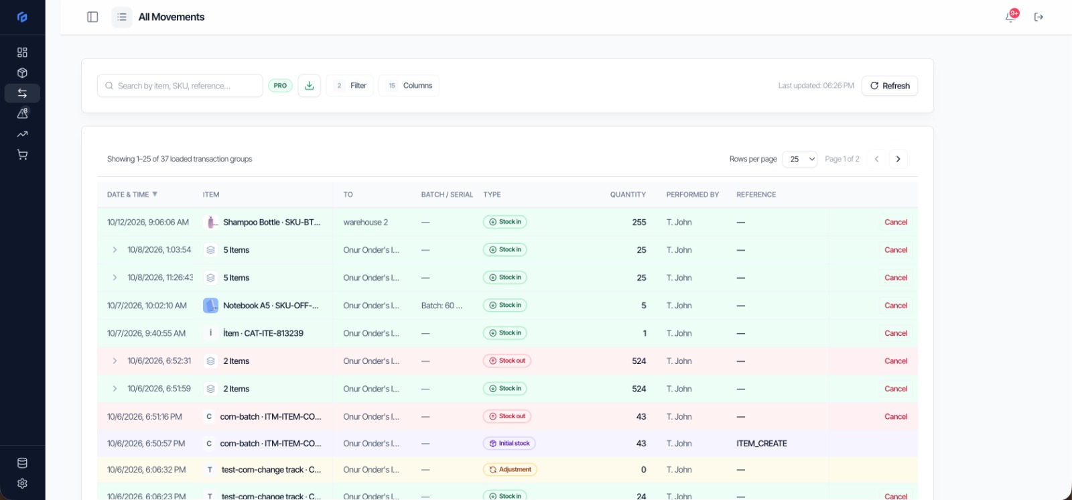1072x500 pixels.
Task: Open the Columns selector
Action: (409, 86)
